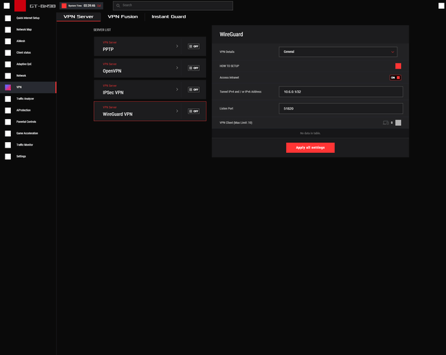Click the gray add-client square in the VPN Client row
Image resolution: width=446 pixels, height=355 pixels.
tap(398, 122)
